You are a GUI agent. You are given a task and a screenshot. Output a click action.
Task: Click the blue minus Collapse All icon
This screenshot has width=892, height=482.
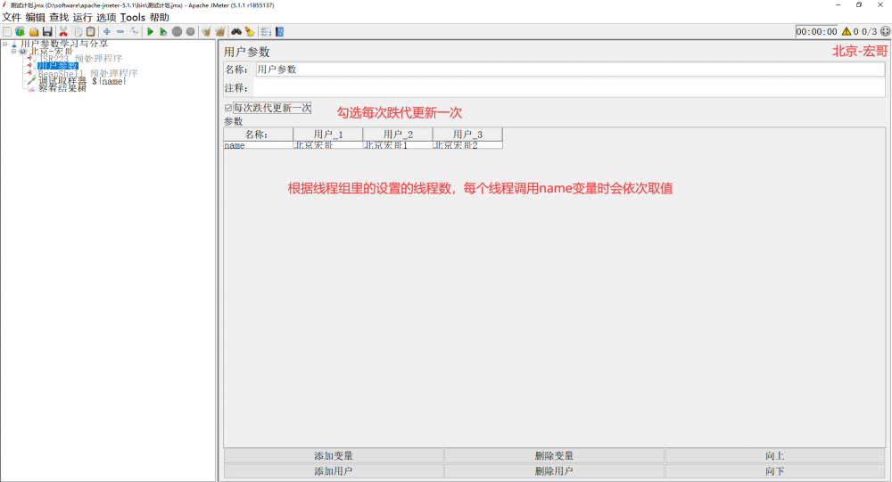click(120, 32)
